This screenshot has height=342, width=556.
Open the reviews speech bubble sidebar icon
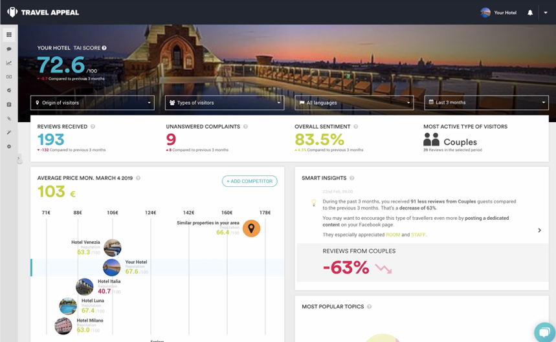click(x=9, y=49)
